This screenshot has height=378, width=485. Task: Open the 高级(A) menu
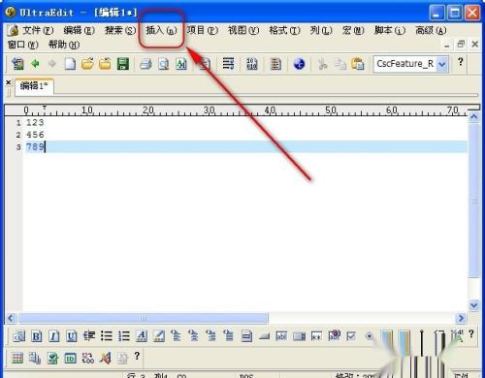pyautogui.click(x=431, y=30)
